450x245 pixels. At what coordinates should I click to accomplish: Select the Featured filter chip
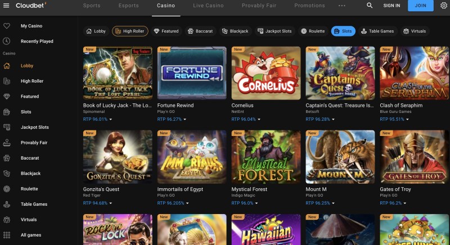tap(166, 31)
